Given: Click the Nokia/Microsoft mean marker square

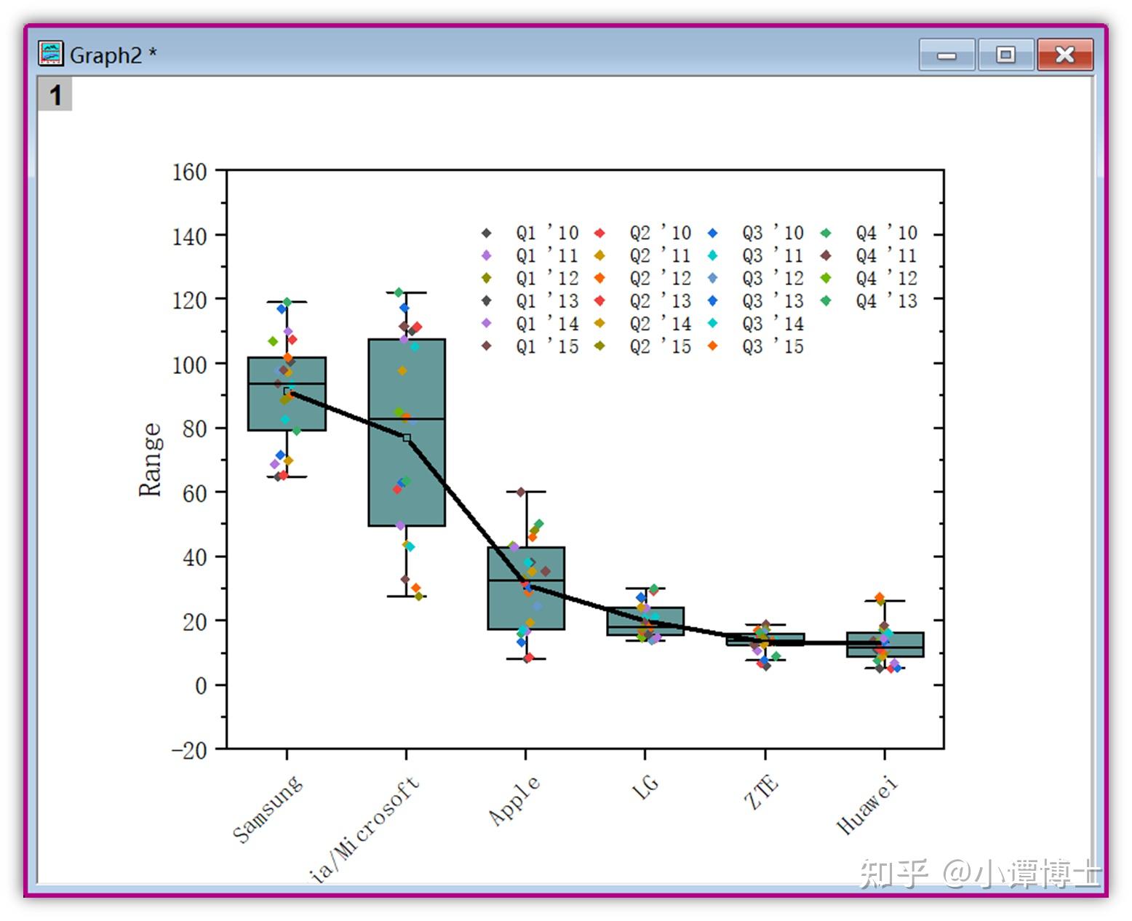Looking at the screenshot, I should (407, 438).
